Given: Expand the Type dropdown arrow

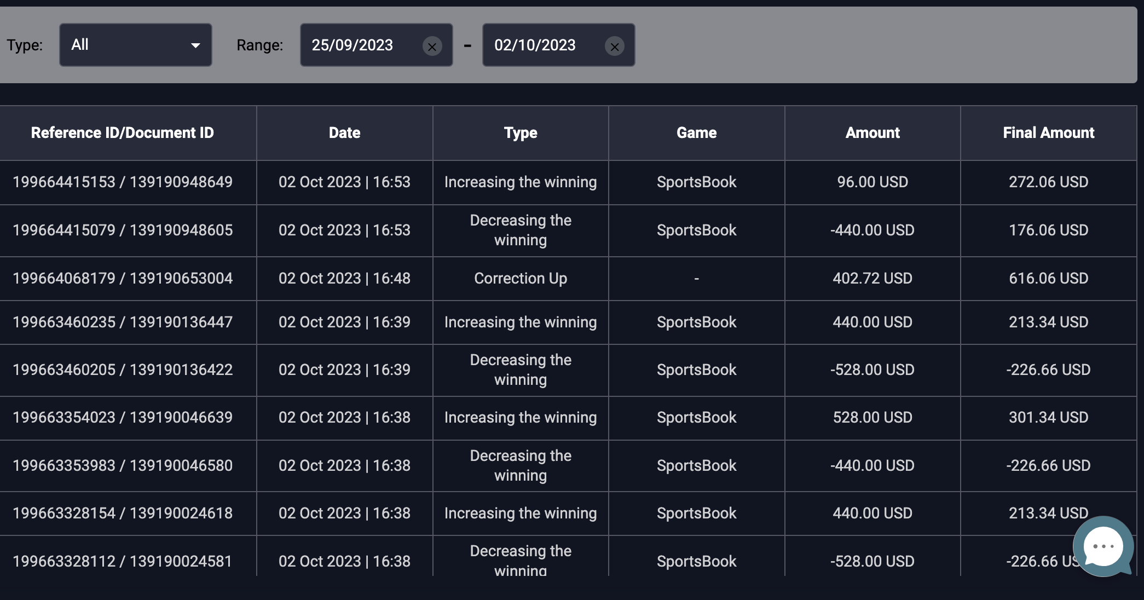Looking at the screenshot, I should coord(195,45).
